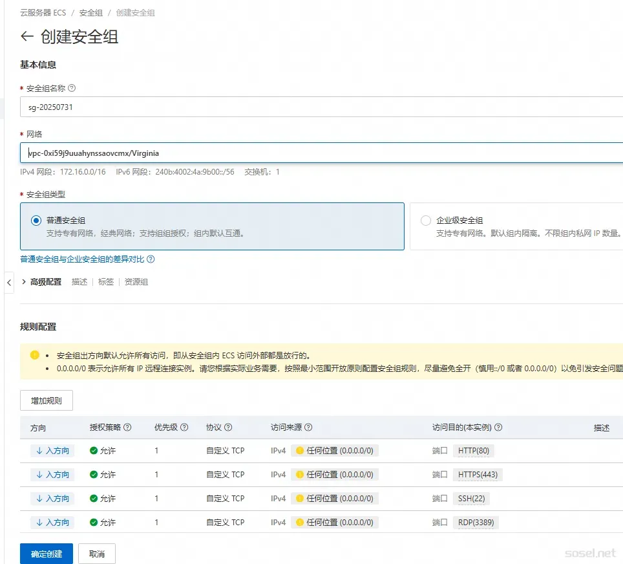Open 标签 in advanced configuration
623x564 pixels.
[106, 282]
